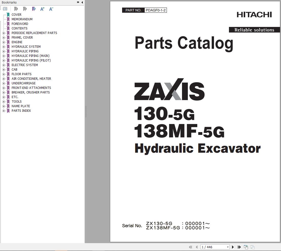
Task: Open the bookmarks options menu icon
Action: (5, 9)
